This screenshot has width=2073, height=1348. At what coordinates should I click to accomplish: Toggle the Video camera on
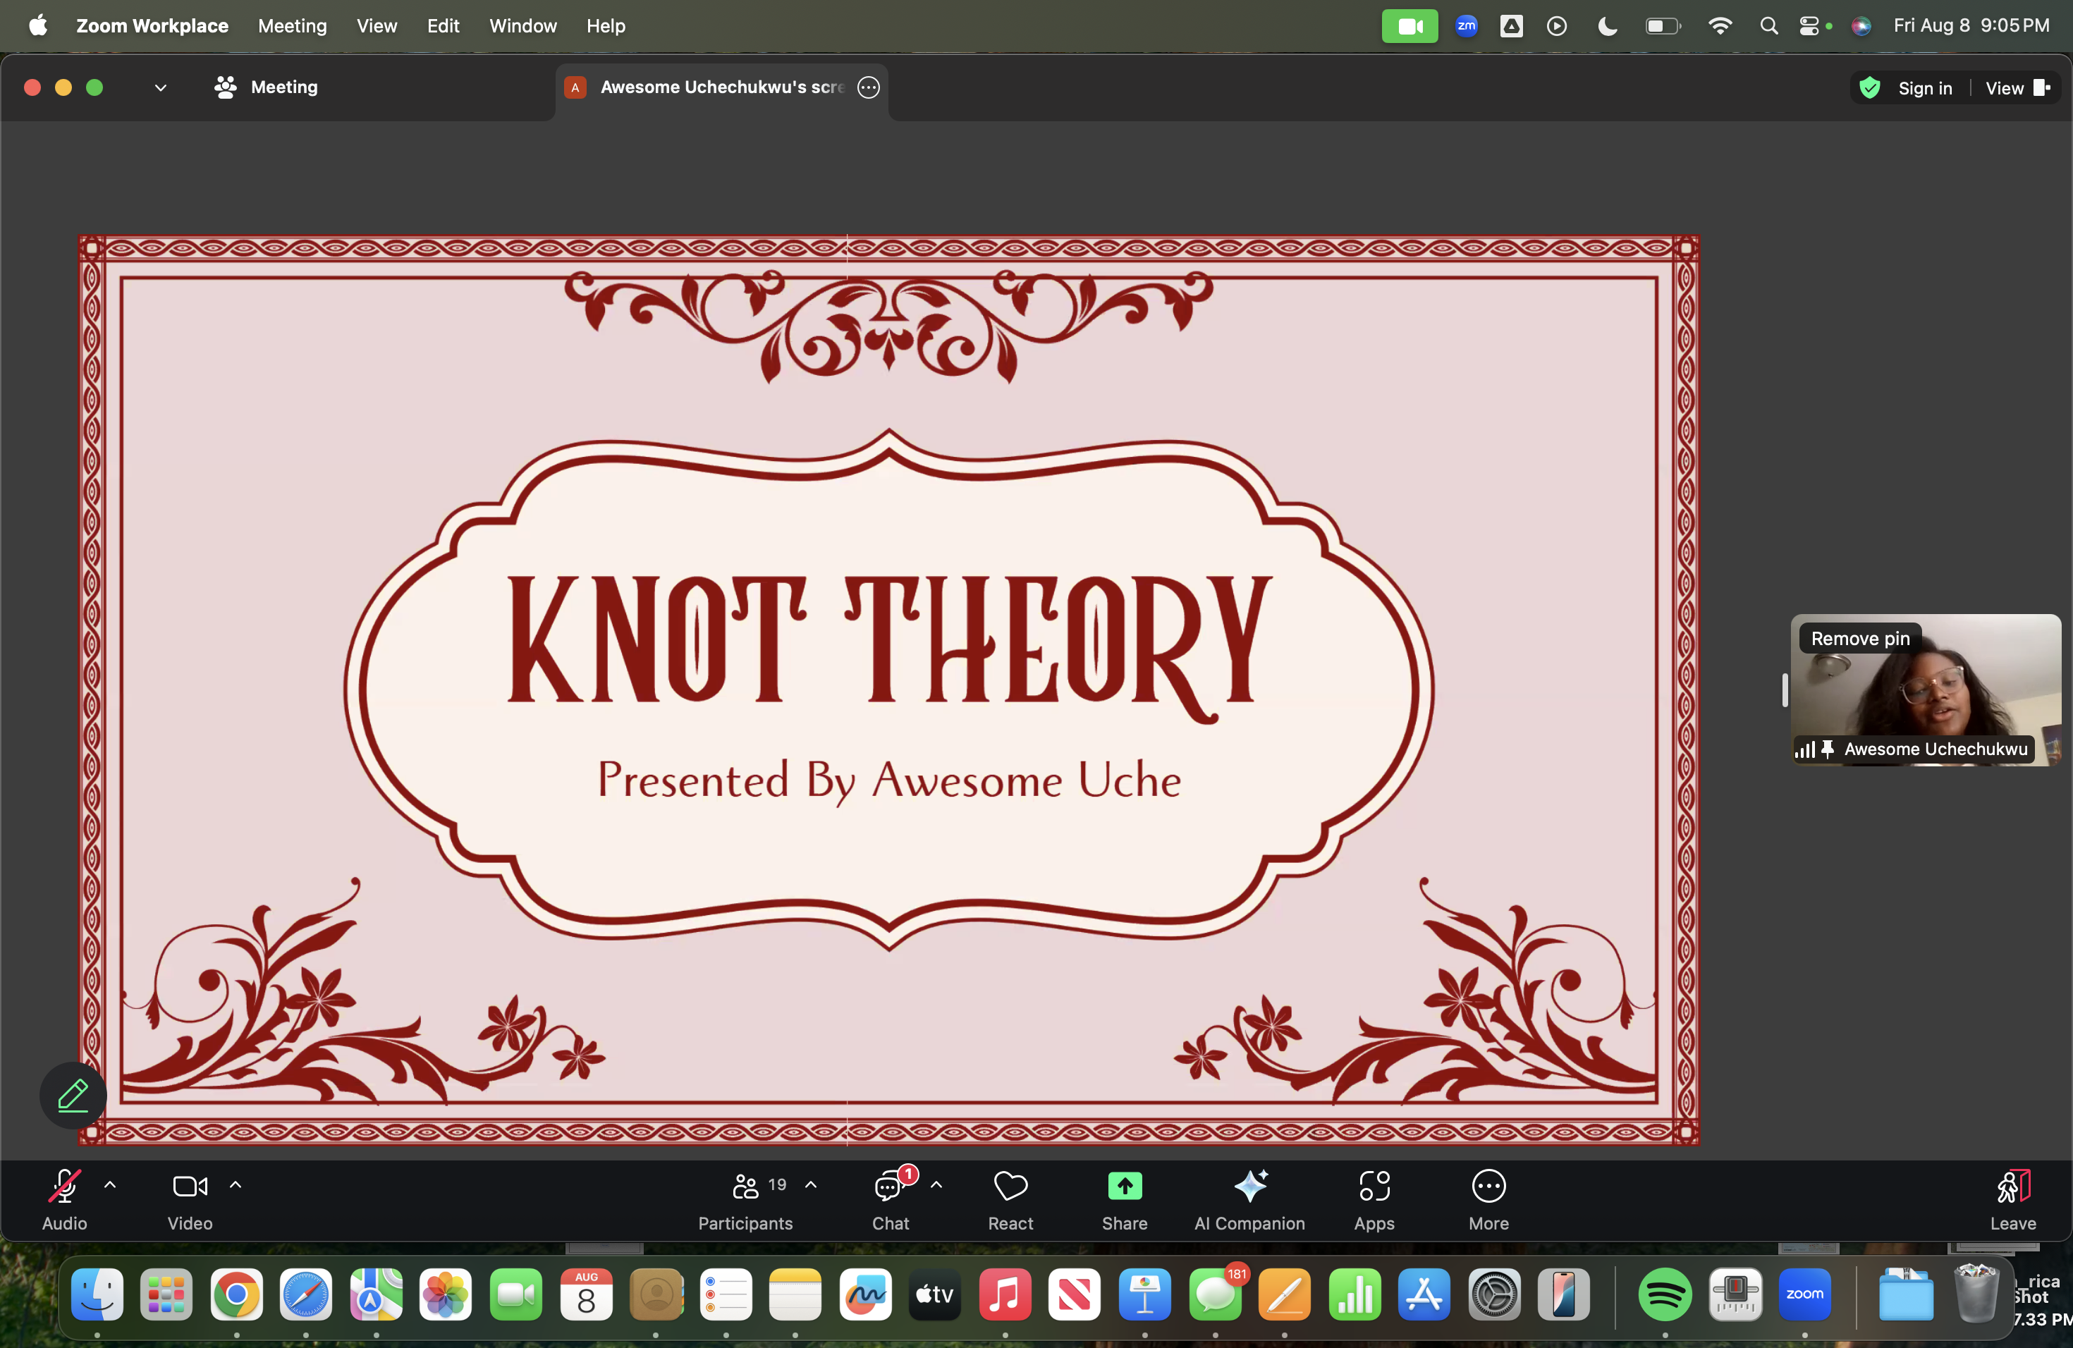[x=190, y=1186]
